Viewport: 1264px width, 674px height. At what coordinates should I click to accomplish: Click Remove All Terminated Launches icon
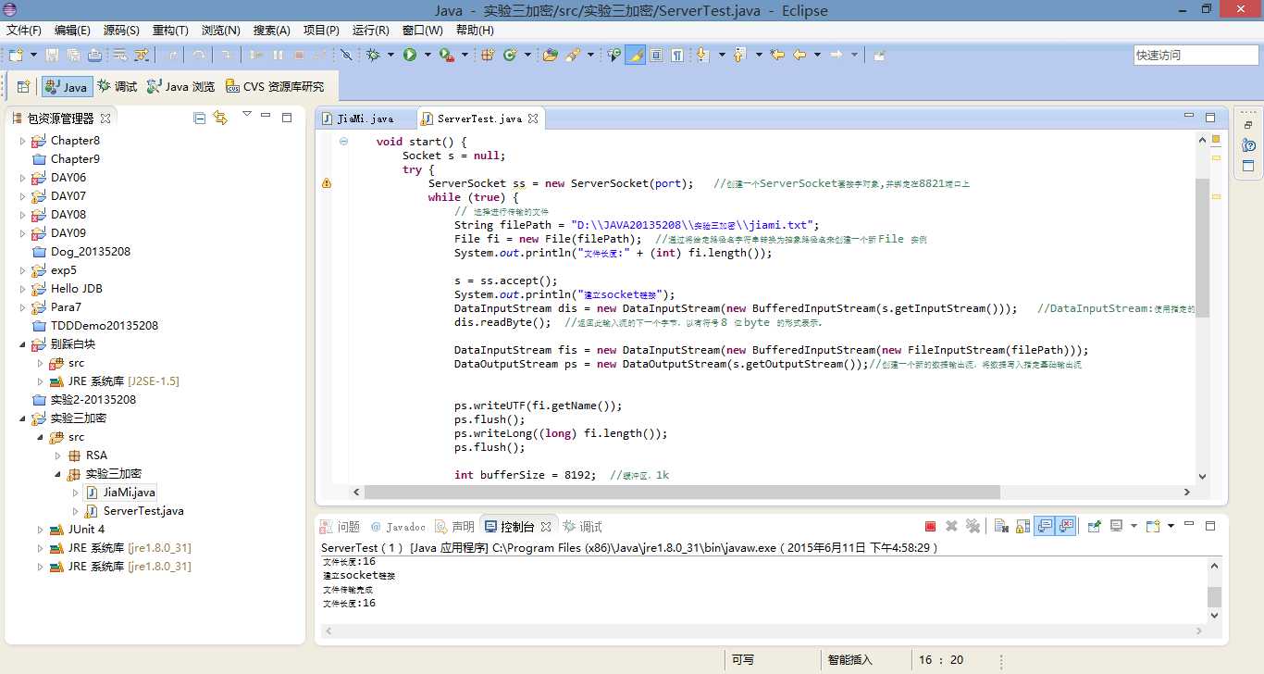click(973, 526)
